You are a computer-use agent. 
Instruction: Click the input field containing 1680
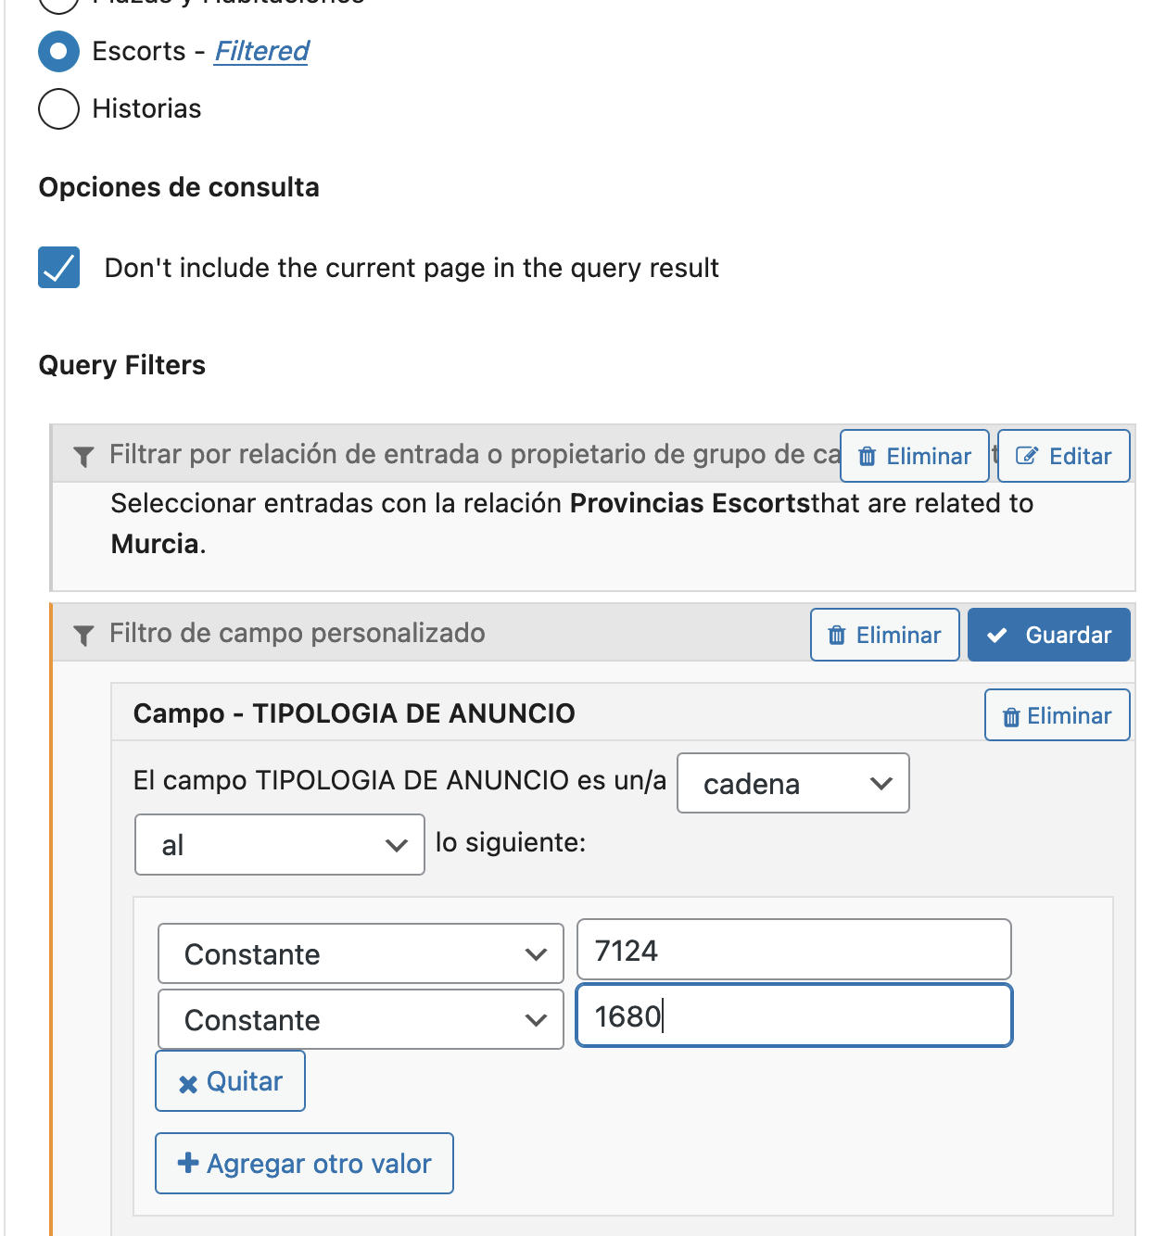[x=794, y=1015]
